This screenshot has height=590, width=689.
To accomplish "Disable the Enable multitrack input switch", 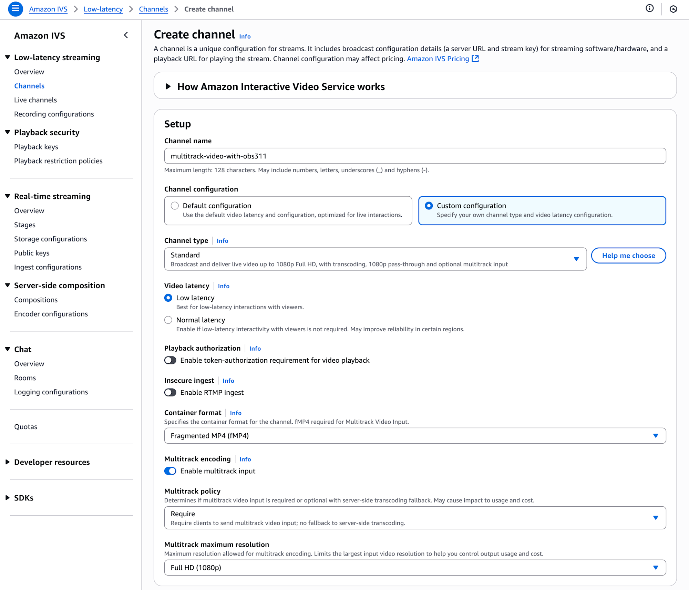I will click(170, 471).
